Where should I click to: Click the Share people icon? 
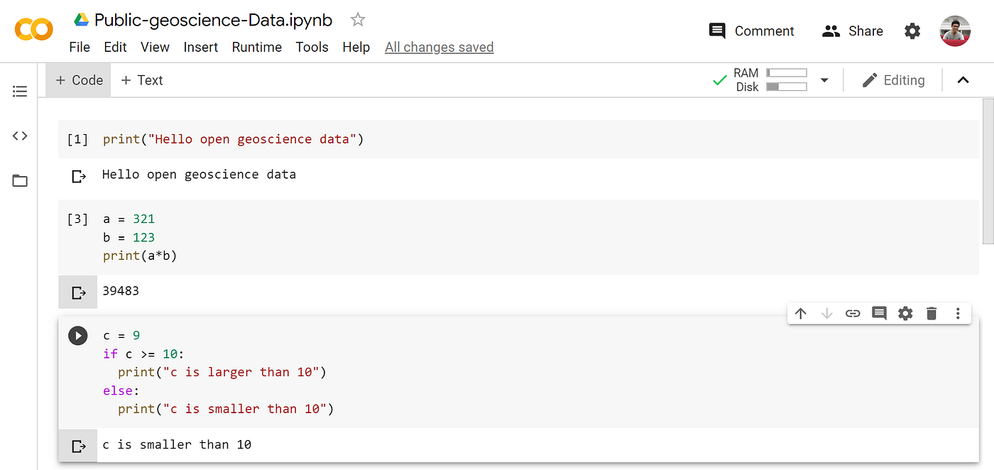[x=831, y=31]
